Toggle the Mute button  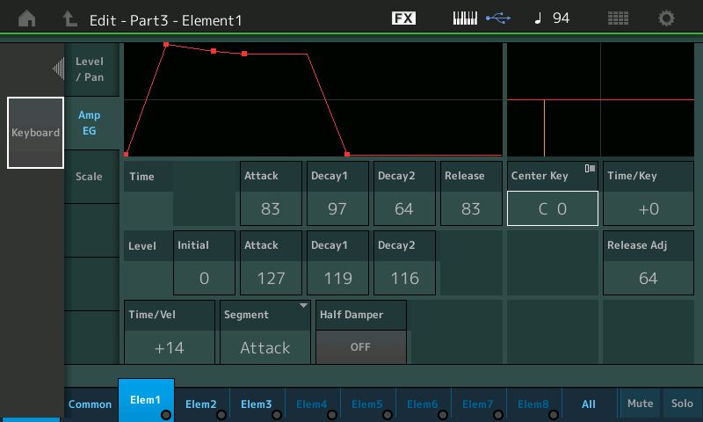click(640, 404)
